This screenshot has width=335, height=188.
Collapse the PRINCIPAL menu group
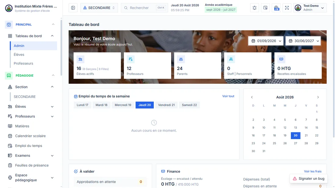click(53, 24)
